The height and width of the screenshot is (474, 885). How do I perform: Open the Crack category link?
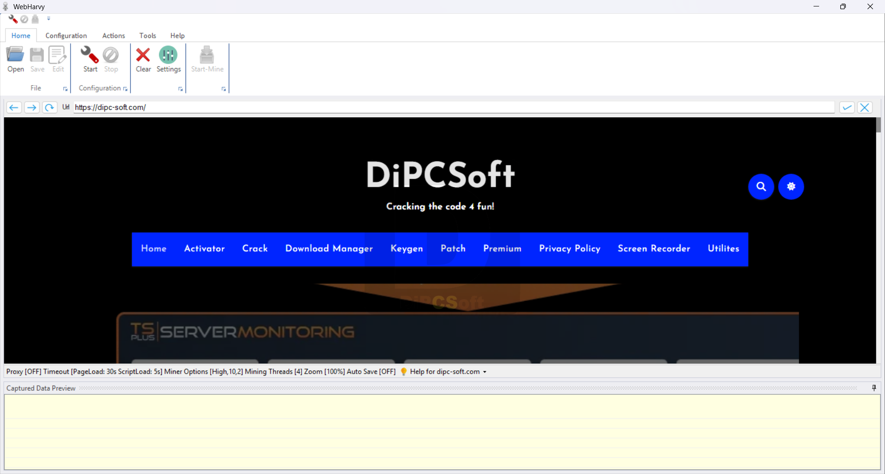pyautogui.click(x=255, y=249)
